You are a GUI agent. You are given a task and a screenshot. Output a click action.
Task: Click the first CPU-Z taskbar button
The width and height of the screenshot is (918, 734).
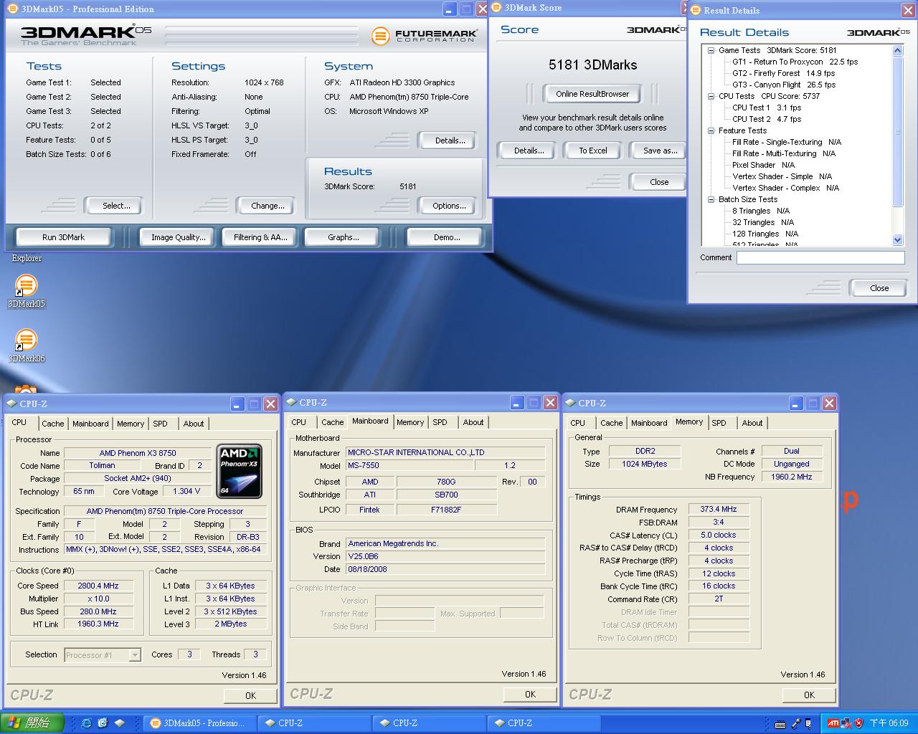pos(313,723)
